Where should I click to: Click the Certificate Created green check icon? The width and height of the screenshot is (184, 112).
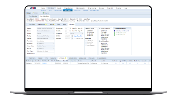[x=114, y=33]
